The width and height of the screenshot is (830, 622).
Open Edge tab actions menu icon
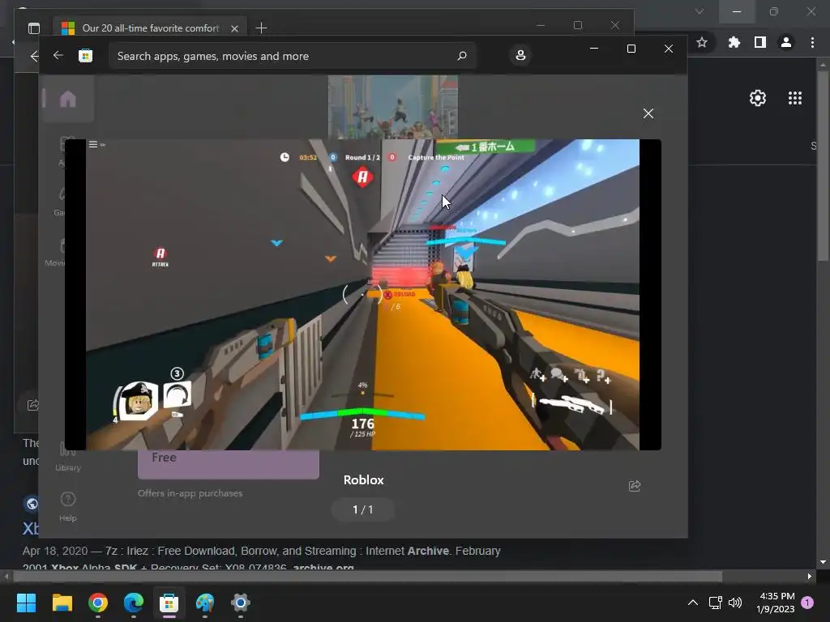pos(34,28)
